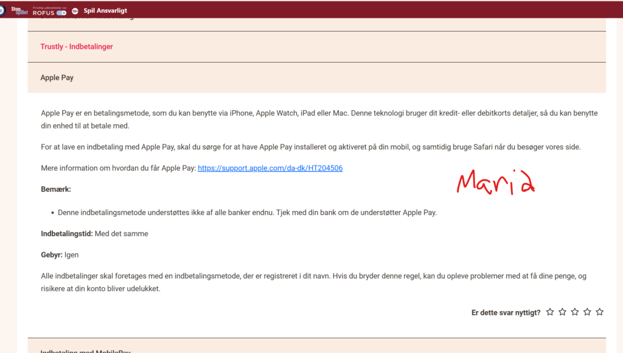Toggle the ROFUS self-exclusion switch
Image resolution: width=623 pixels, height=353 pixels.
[61, 13]
